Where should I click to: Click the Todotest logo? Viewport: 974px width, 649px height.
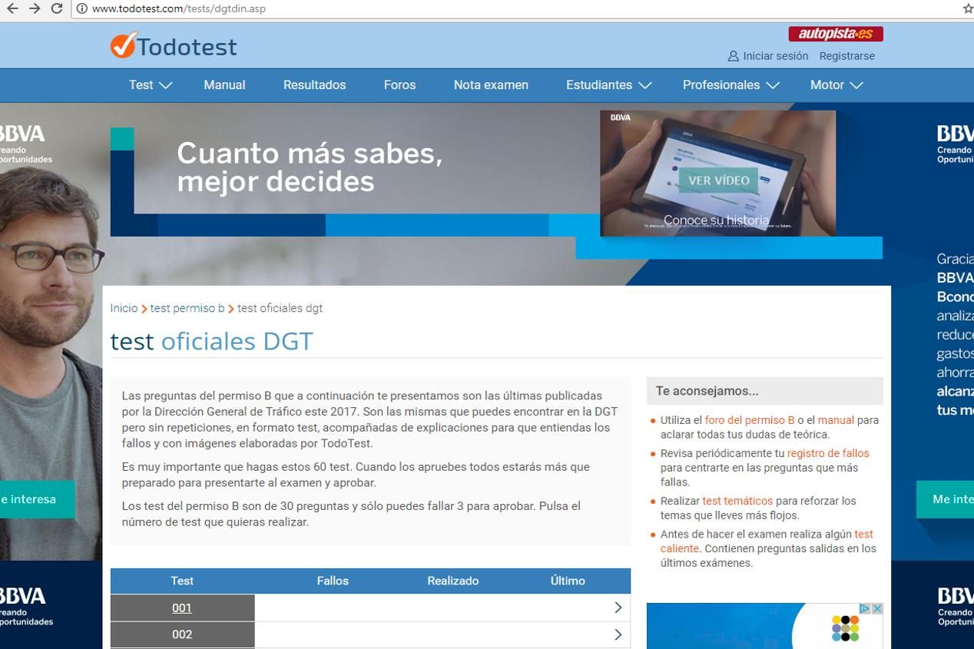[174, 46]
